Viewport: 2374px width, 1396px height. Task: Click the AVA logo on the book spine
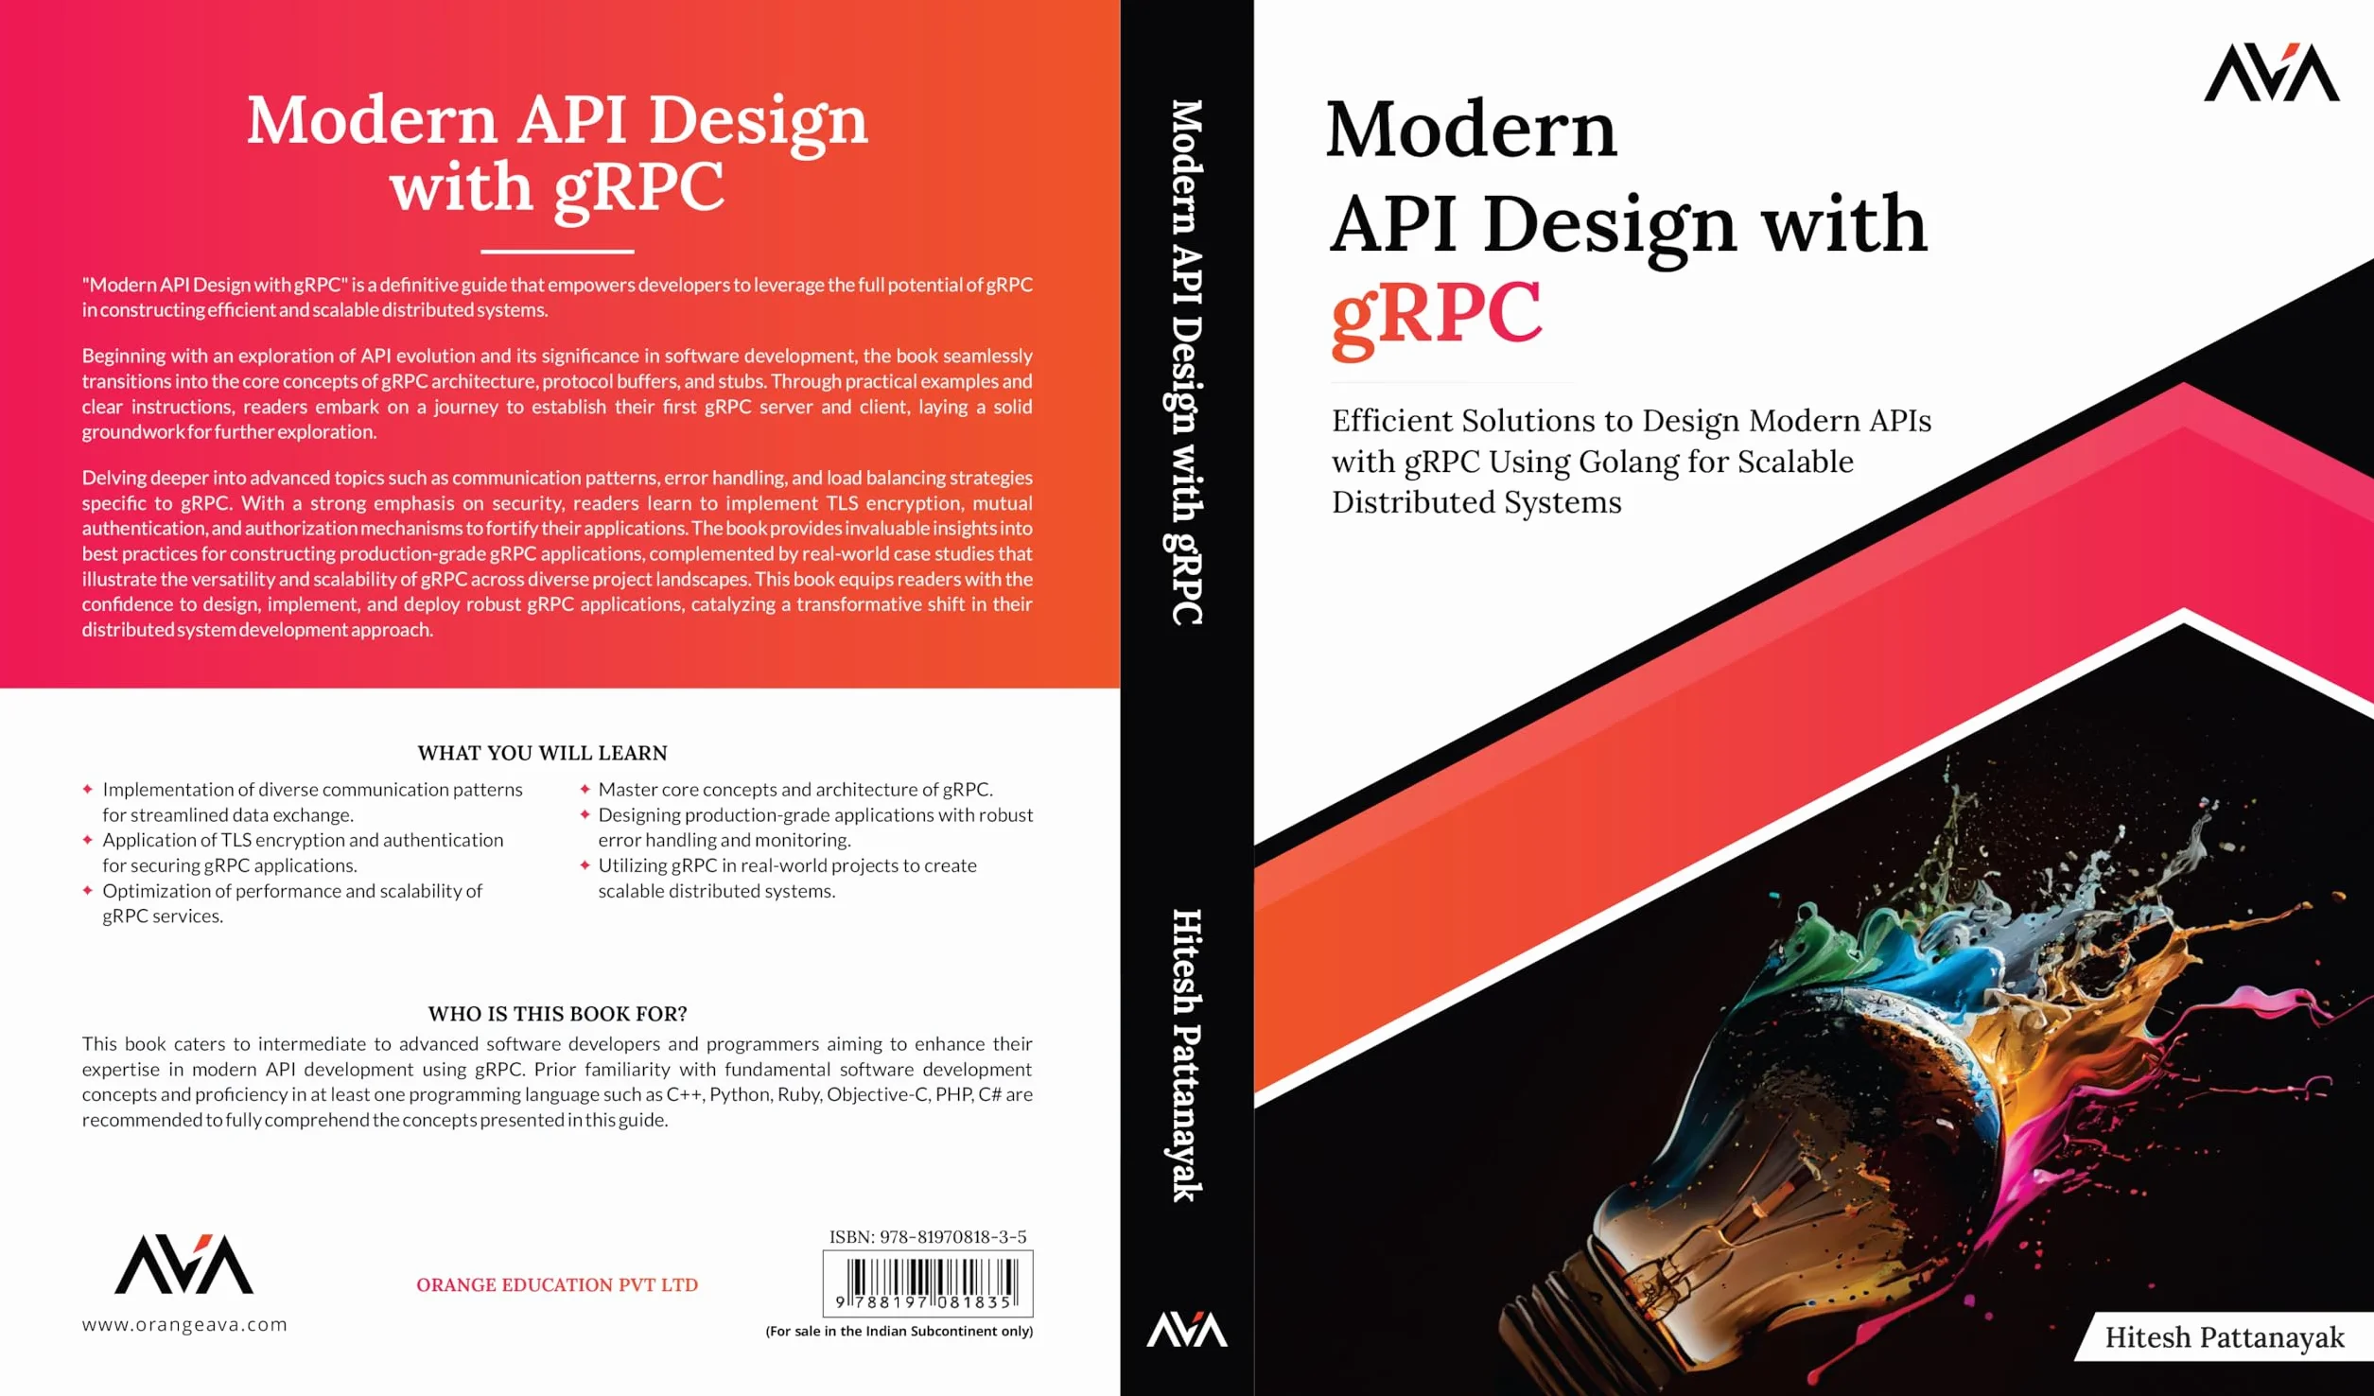coord(1187,1329)
